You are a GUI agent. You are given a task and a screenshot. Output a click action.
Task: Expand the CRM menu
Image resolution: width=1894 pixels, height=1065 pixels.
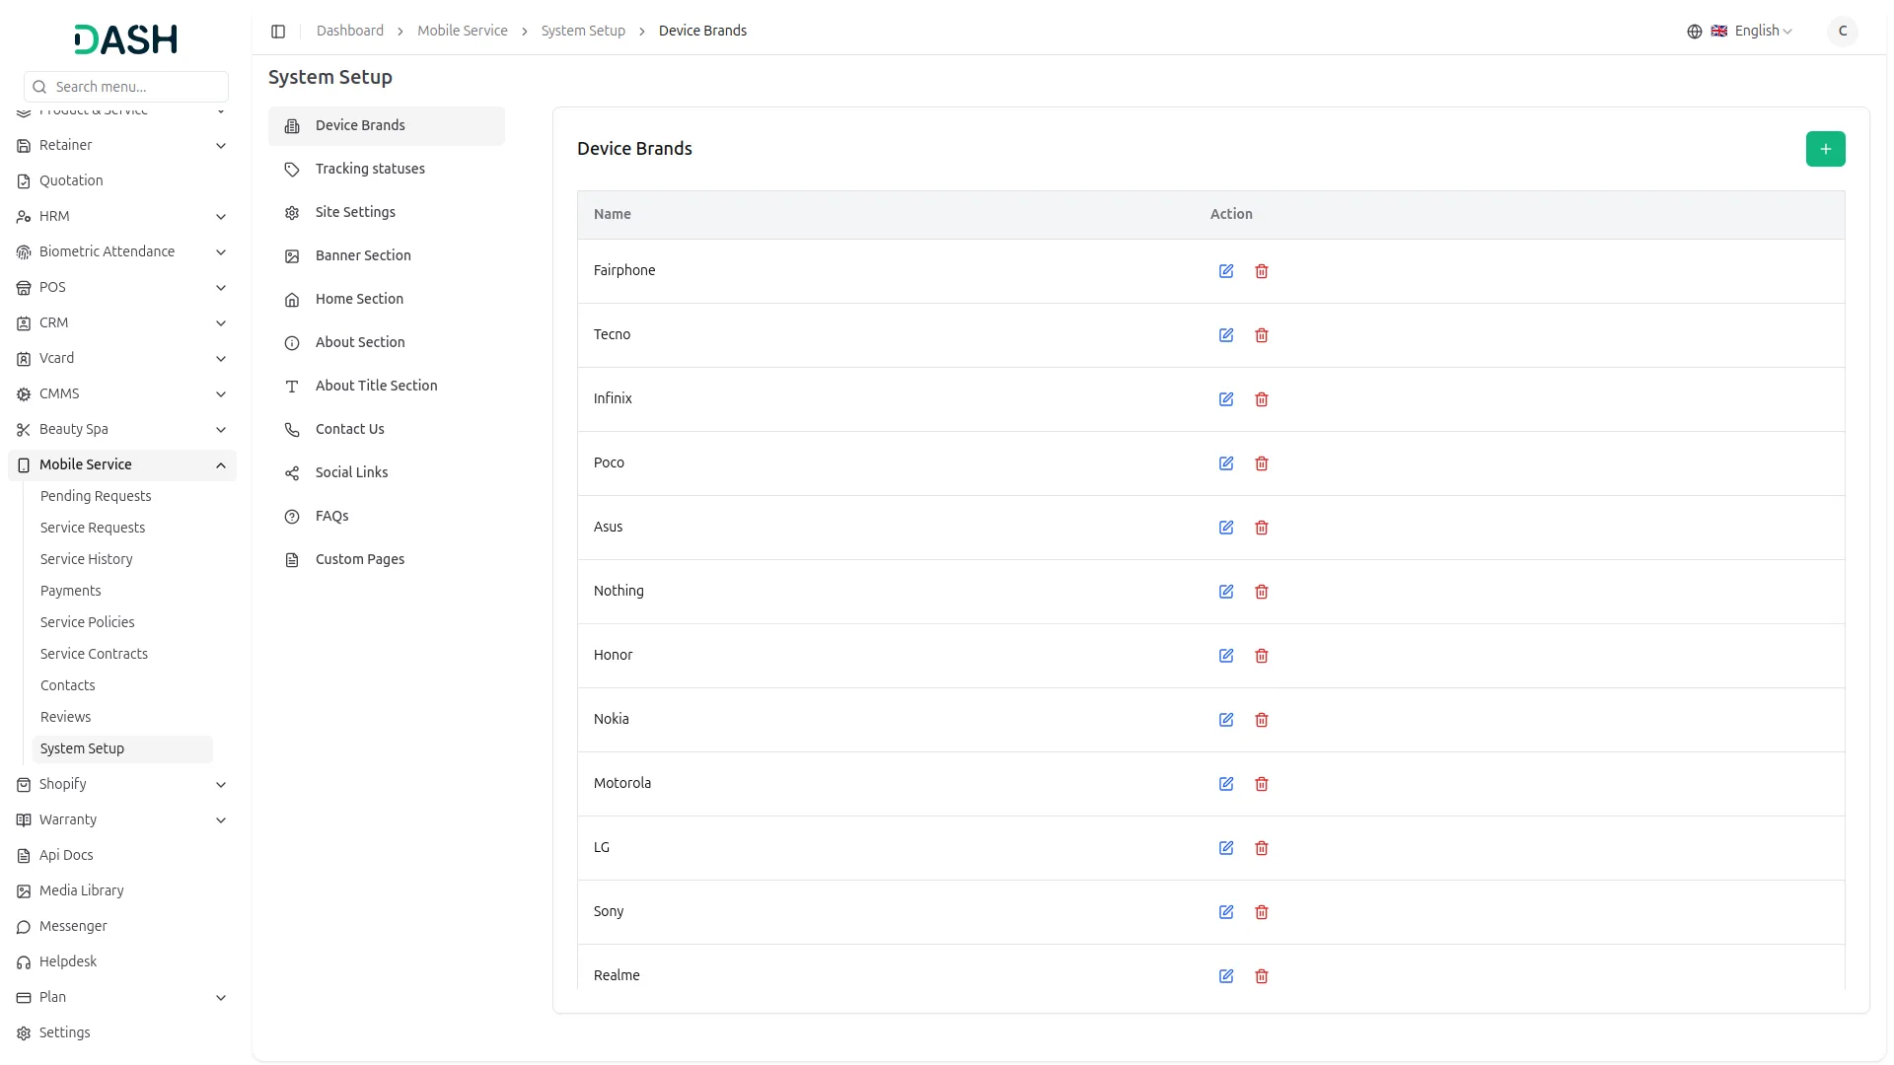(x=122, y=322)
